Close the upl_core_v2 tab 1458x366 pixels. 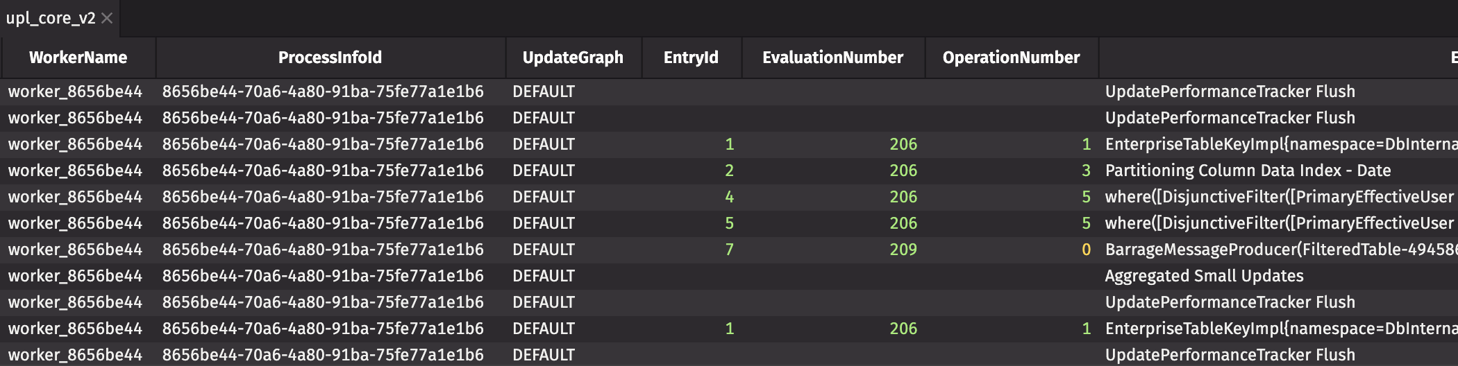107,18
